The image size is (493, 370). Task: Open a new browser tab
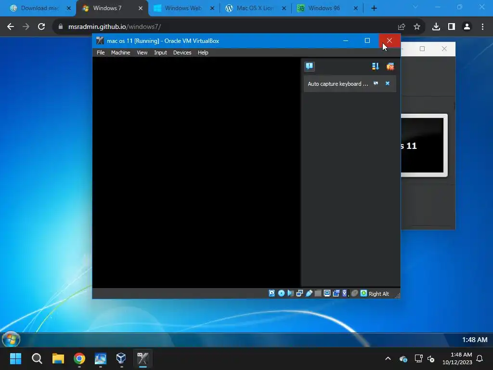coord(374,8)
